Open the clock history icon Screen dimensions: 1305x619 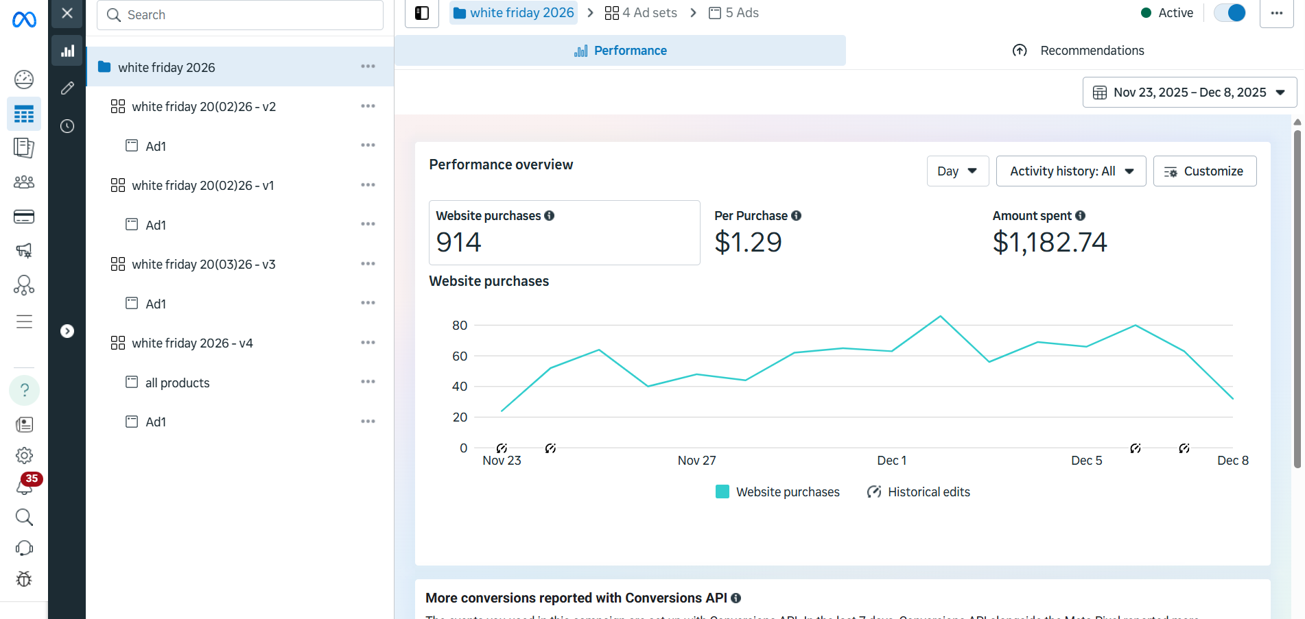click(x=67, y=126)
